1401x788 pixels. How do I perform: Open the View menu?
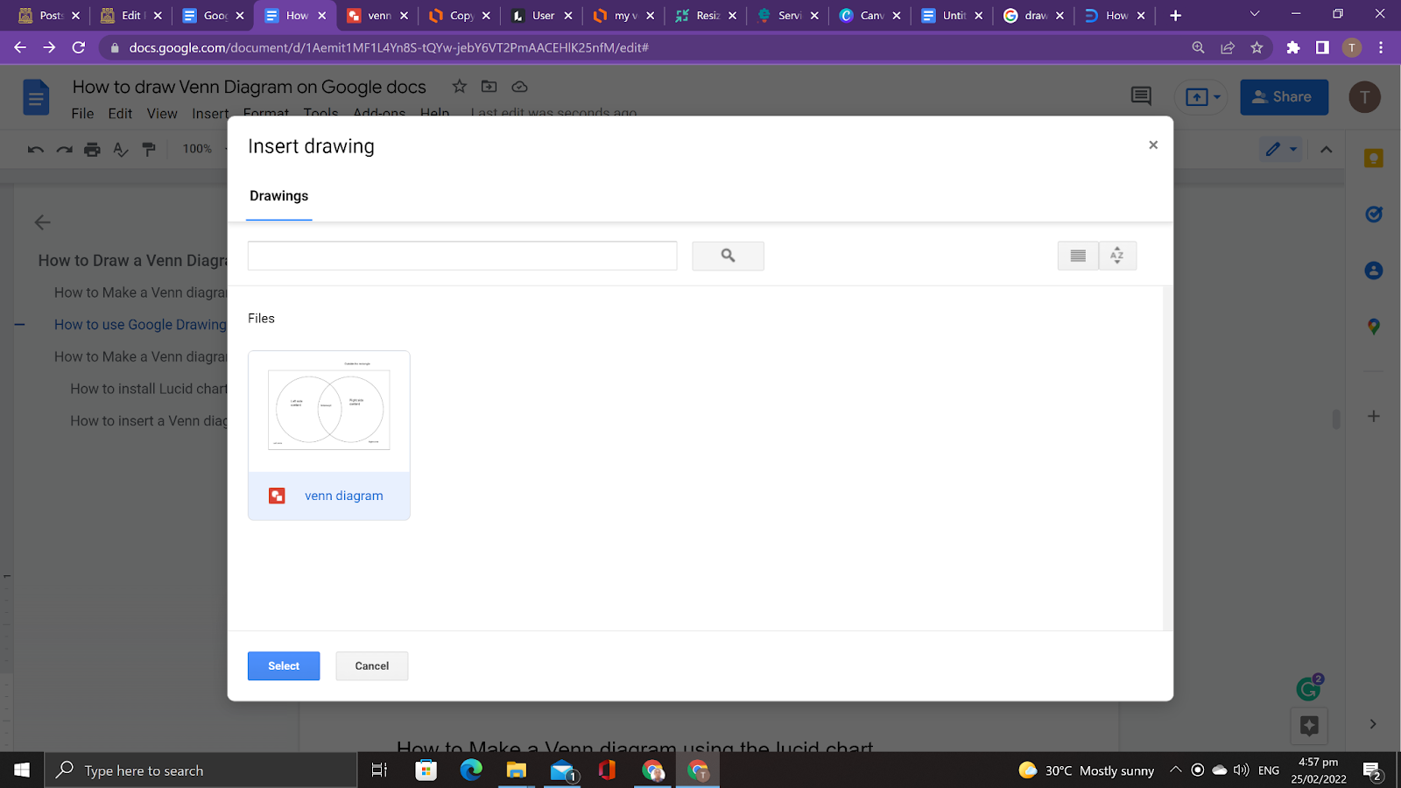pos(162,114)
